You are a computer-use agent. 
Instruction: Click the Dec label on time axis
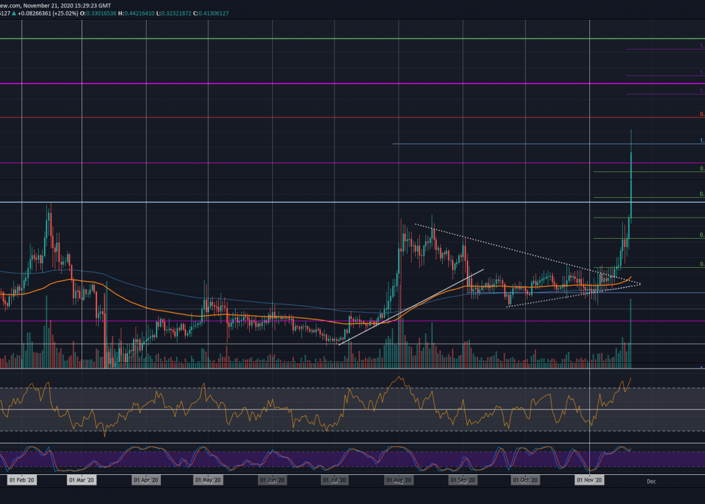pyautogui.click(x=651, y=481)
